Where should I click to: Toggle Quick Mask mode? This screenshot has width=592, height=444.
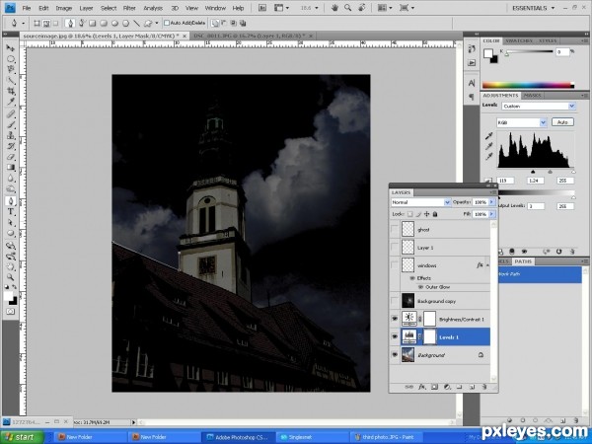tap(10, 312)
